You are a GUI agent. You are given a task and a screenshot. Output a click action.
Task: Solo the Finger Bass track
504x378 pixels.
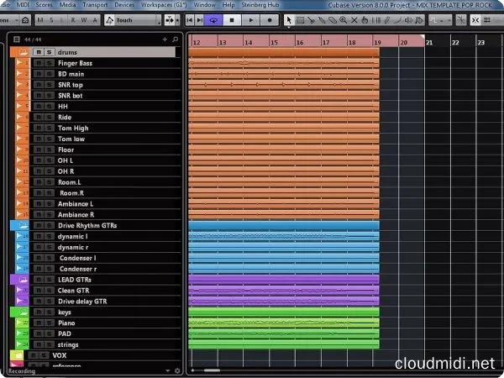tap(50, 63)
